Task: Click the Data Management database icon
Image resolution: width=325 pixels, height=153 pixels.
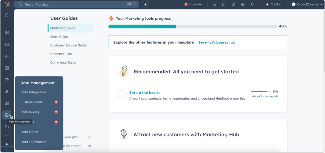Action: click(x=7, y=115)
